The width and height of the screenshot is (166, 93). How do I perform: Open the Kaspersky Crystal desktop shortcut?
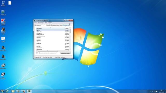[3, 22]
